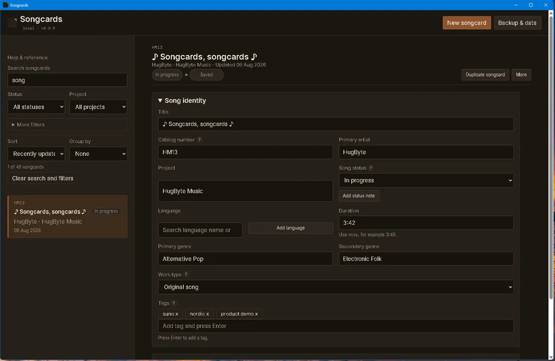
Task: Click the Project field HugByte Music
Action: pos(245,191)
